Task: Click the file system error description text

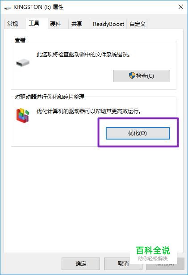Action: pyautogui.click(x=84, y=55)
